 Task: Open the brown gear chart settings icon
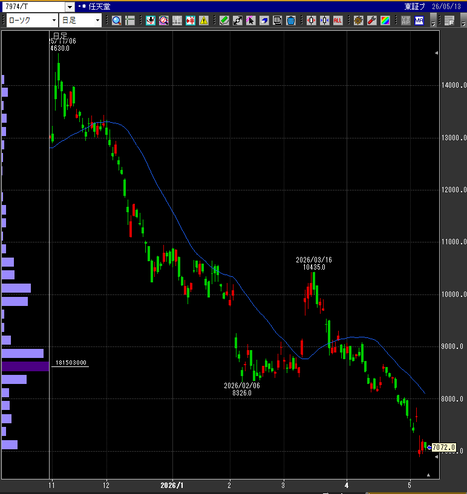tap(359, 21)
